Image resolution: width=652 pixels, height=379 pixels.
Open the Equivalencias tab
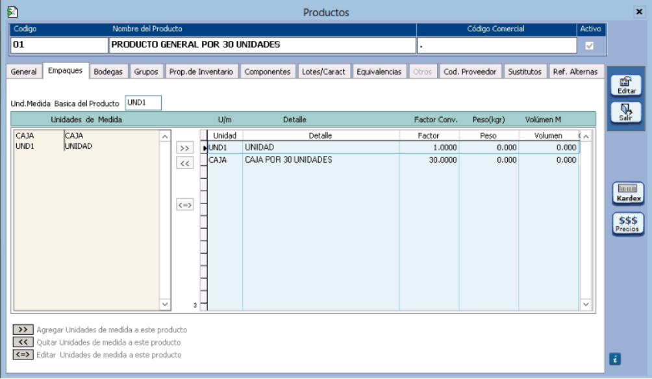379,72
